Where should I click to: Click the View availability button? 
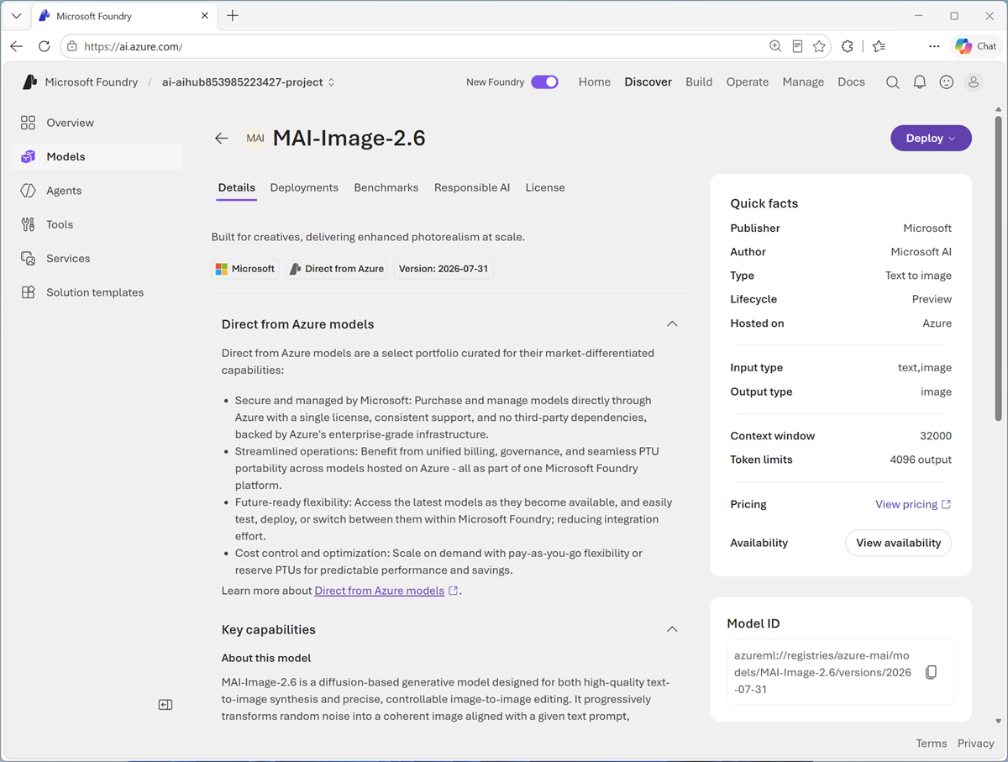pyautogui.click(x=899, y=543)
